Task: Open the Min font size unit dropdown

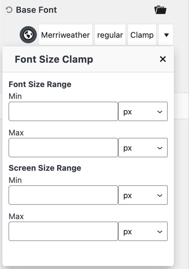Action: [x=143, y=111]
